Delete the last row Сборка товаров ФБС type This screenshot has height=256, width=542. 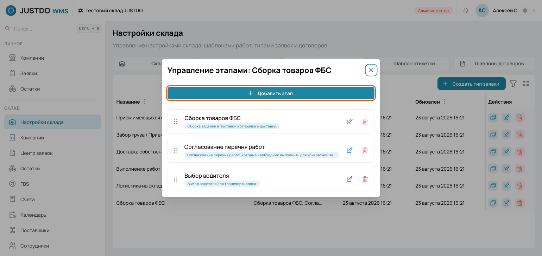click(x=520, y=203)
